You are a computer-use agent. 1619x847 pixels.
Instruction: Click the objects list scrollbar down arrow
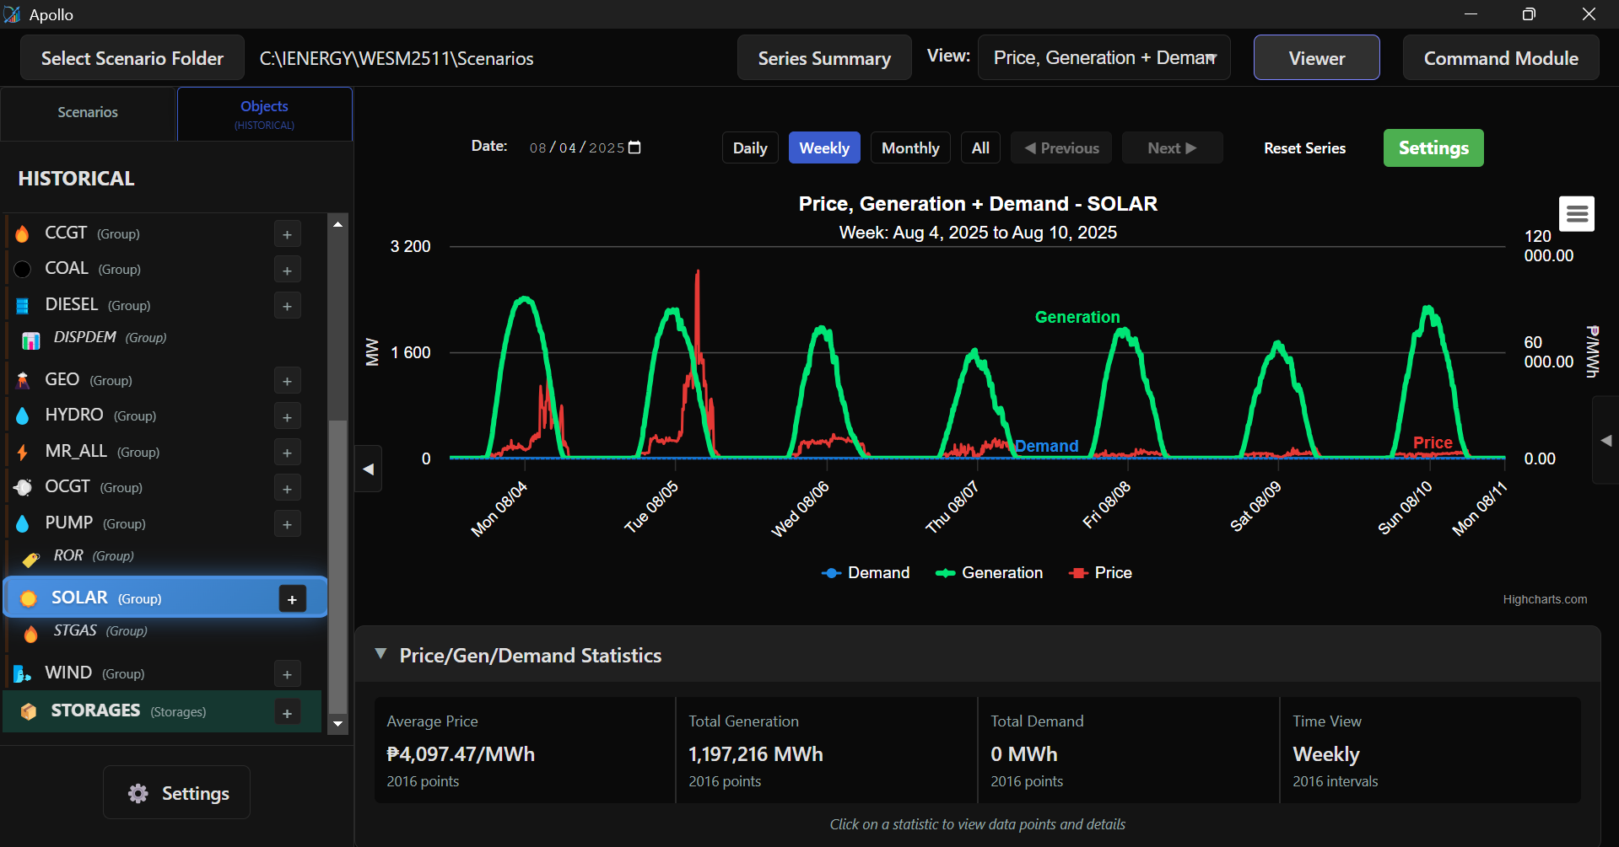click(337, 723)
